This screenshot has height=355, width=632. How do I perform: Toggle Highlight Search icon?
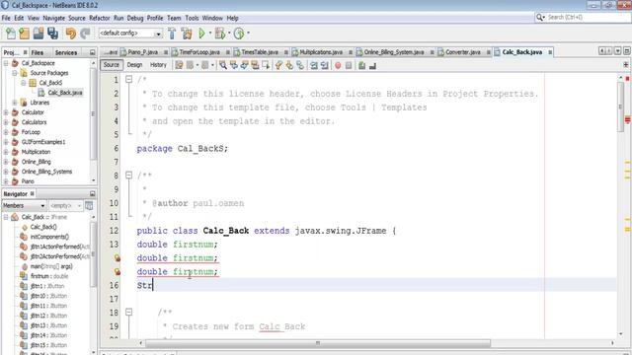[x=255, y=65]
